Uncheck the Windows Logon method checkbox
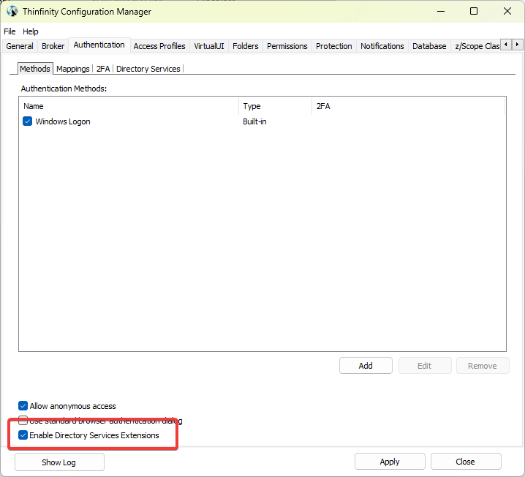 (x=28, y=121)
